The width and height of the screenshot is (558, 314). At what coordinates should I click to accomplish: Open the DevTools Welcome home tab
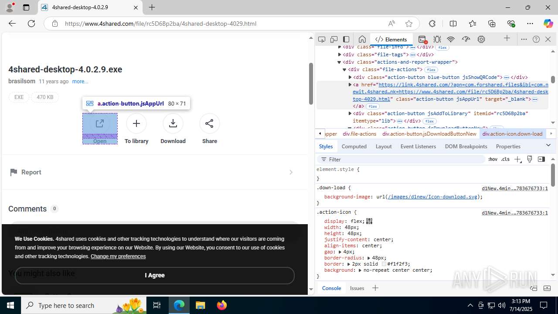pyautogui.click(x=362, y=39)
